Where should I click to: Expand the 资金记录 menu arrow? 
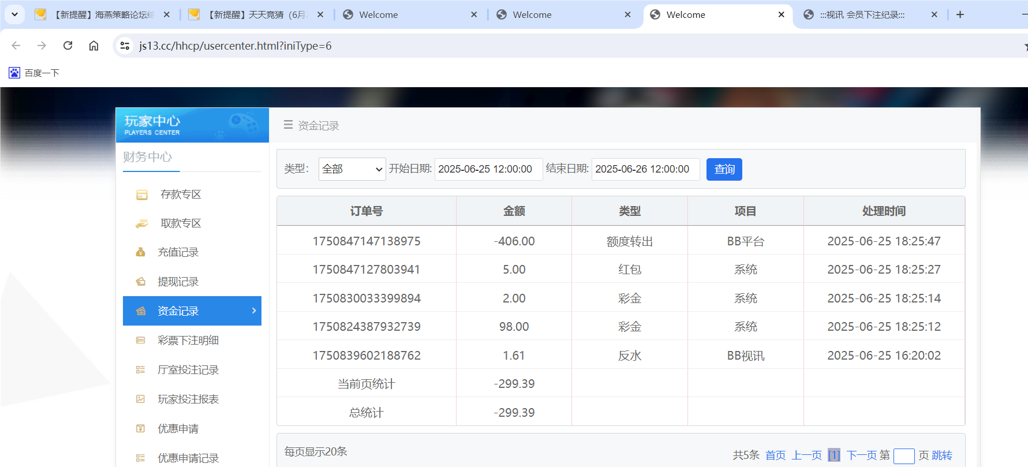pos(254,311)
